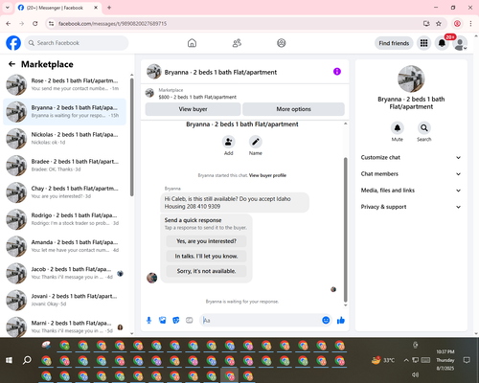Click the More options button
The image size is (479, 383).
point(293,109)
